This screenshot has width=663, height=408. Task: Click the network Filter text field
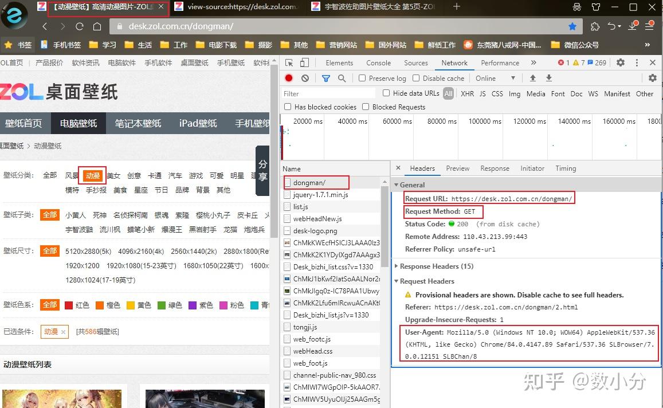pyautogui.click(x=328, y=93)
